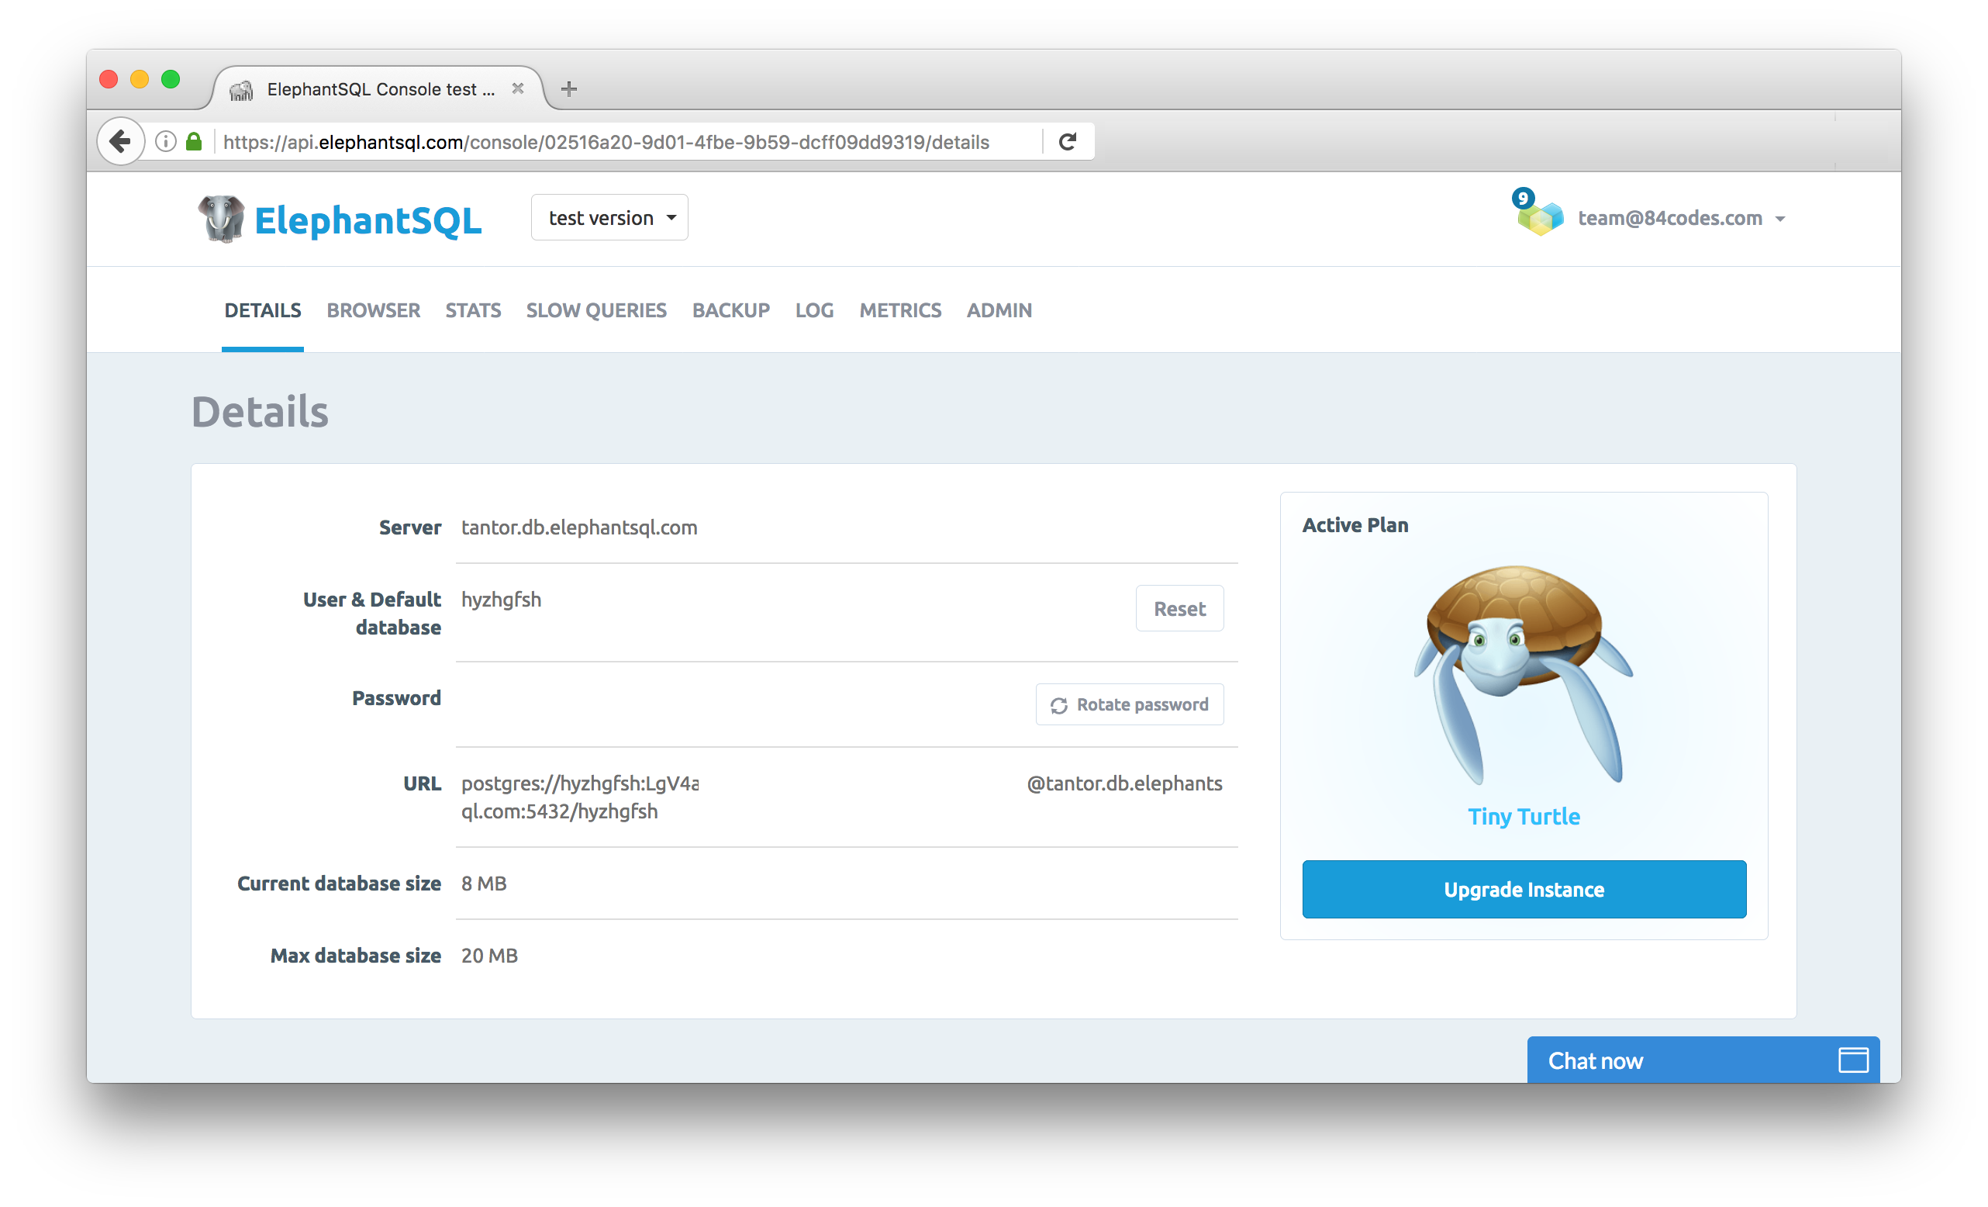Viewport: 1988px width, 1207px height.
Task: Click the reload page icon
Action: [1068, 141]
